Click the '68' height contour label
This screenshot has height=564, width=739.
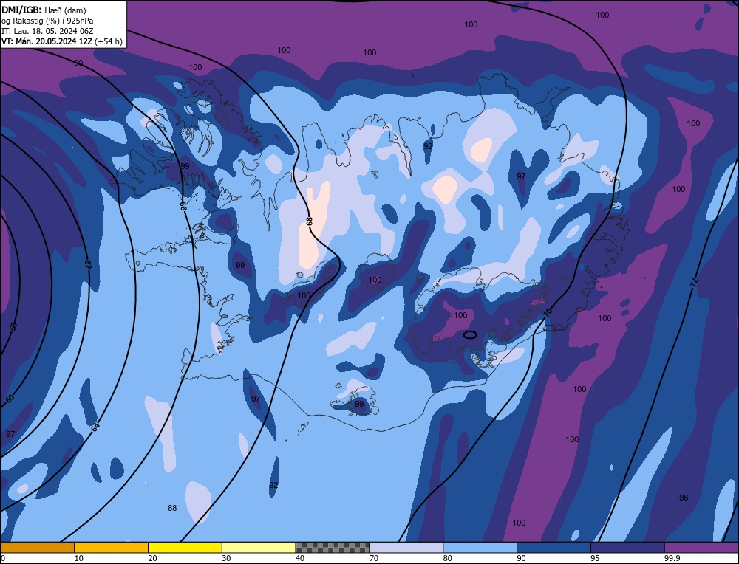310,220
